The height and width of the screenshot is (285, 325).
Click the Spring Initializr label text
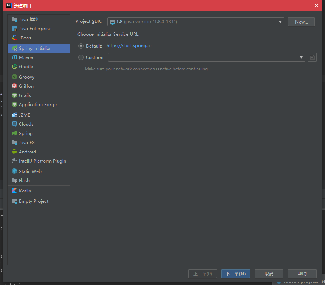[x=35, y=48]
